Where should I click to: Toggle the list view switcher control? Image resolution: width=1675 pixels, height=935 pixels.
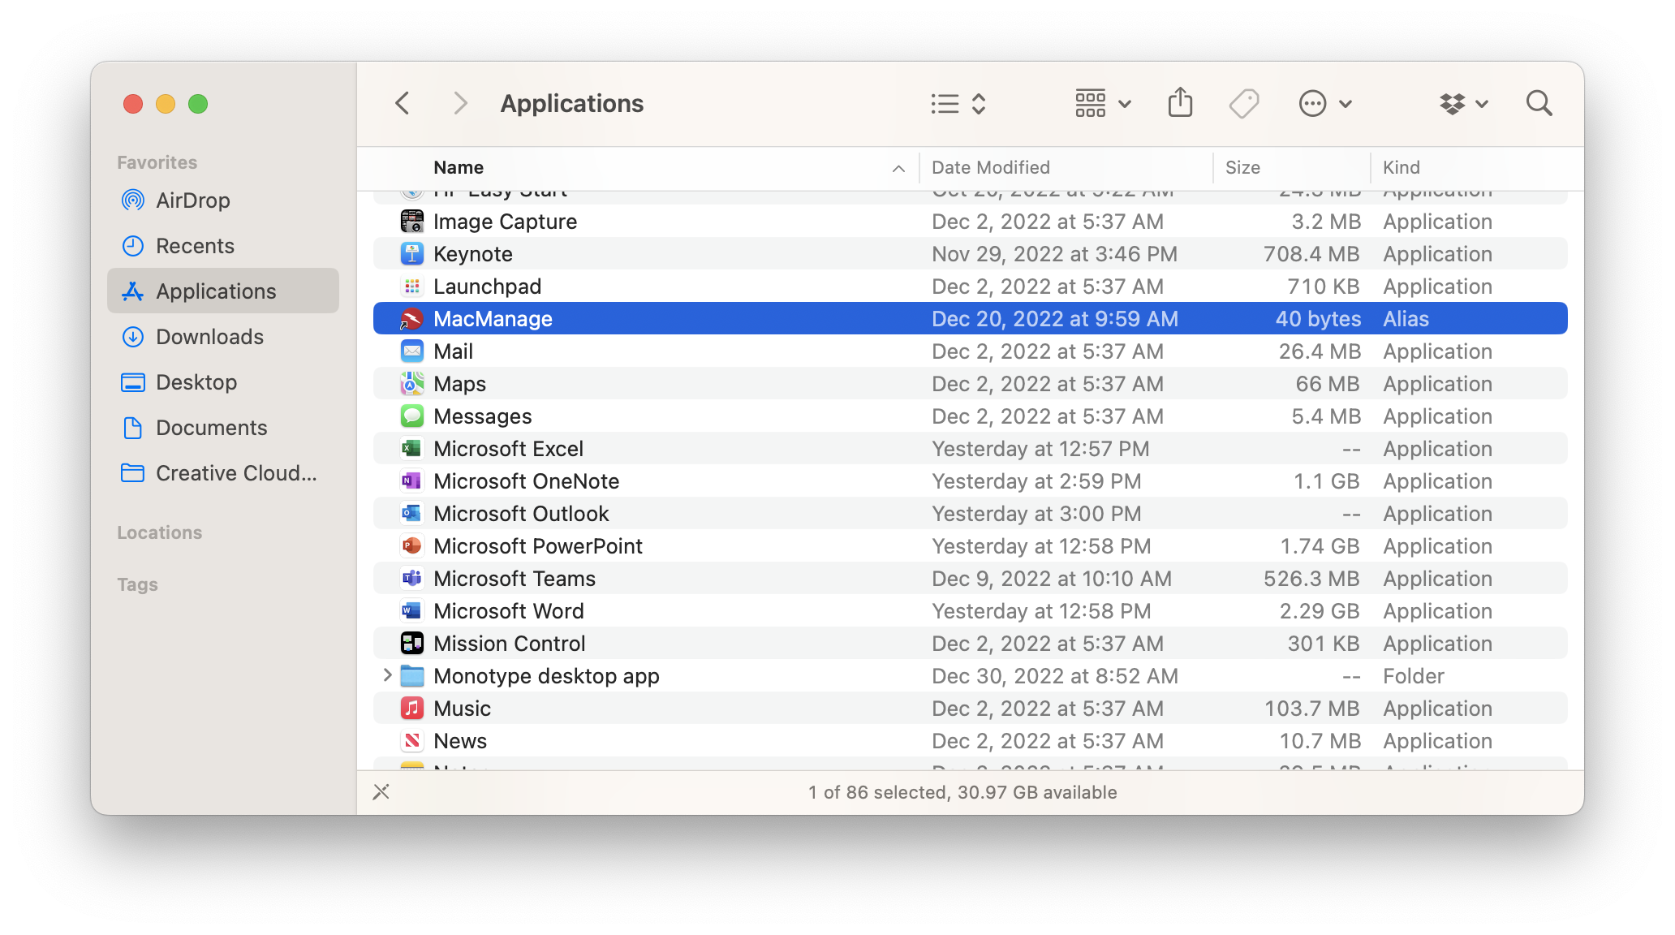coord(958,103)
